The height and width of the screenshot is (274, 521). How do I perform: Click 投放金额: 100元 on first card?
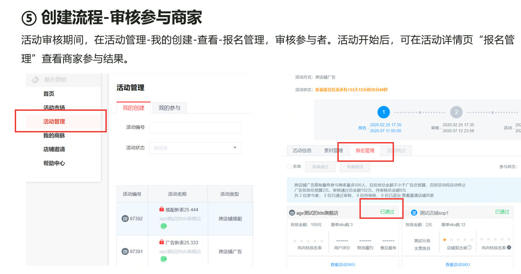306,224
